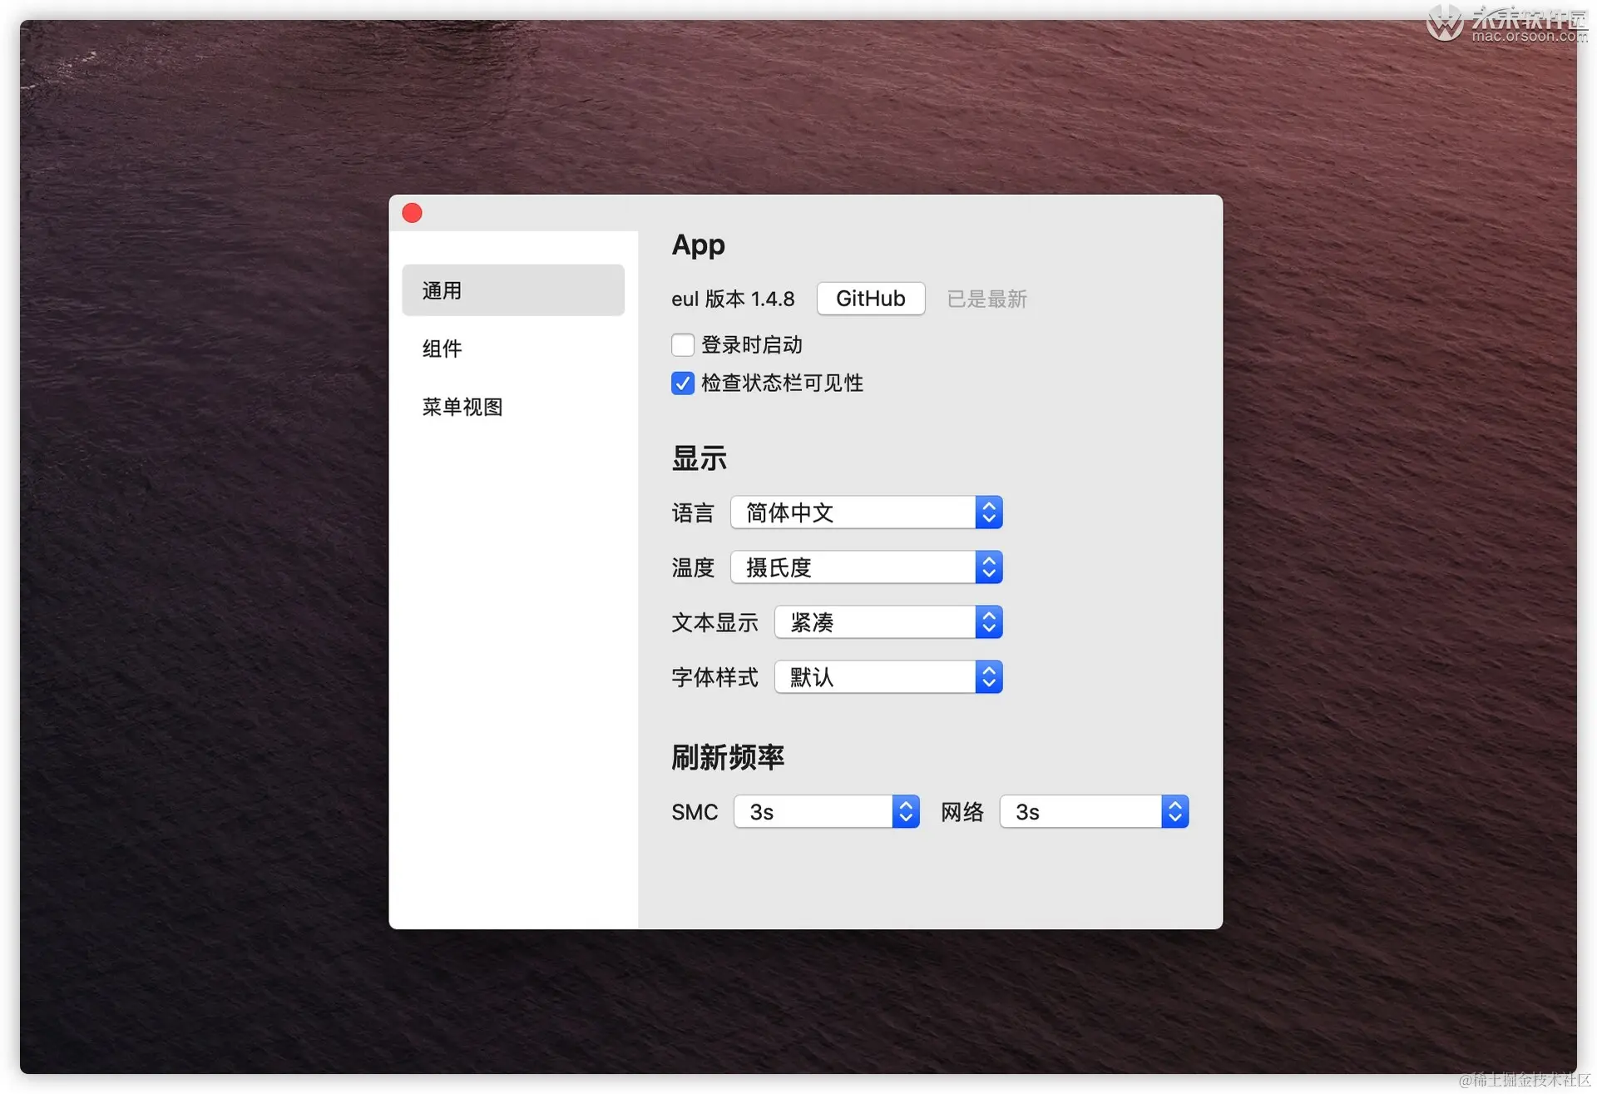Click the blue stepper arrows on 温度 dropdown

pyautogui.click(x=988, y=567)
